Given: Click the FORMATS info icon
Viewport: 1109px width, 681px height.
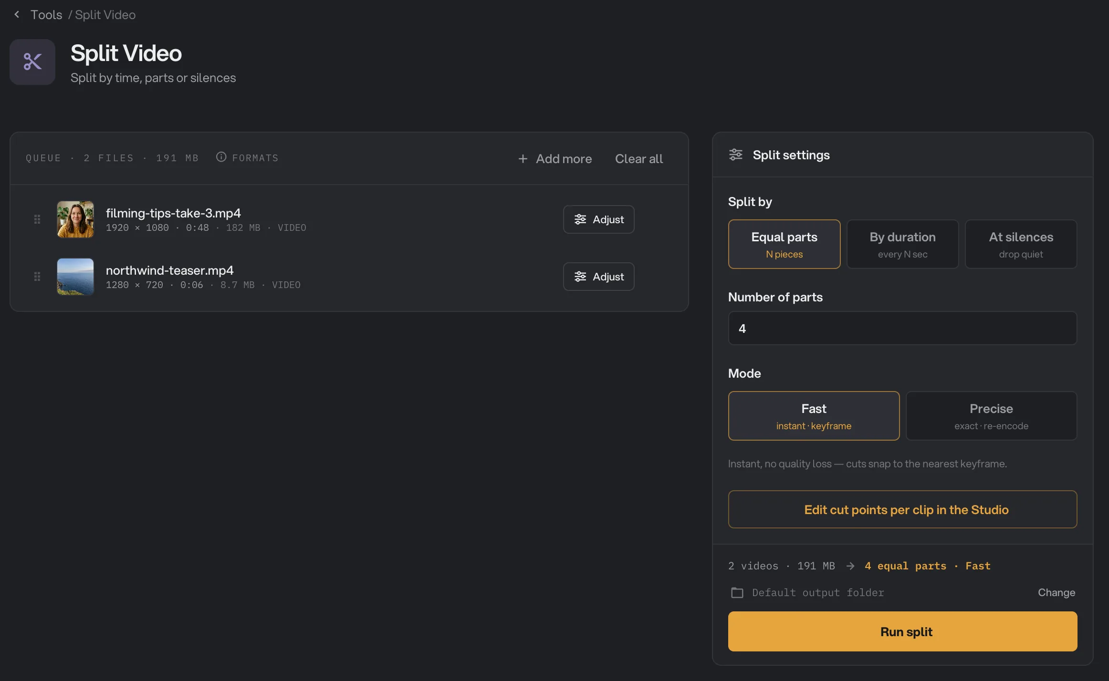Looking at the screenshot, I should pos(221,157).
